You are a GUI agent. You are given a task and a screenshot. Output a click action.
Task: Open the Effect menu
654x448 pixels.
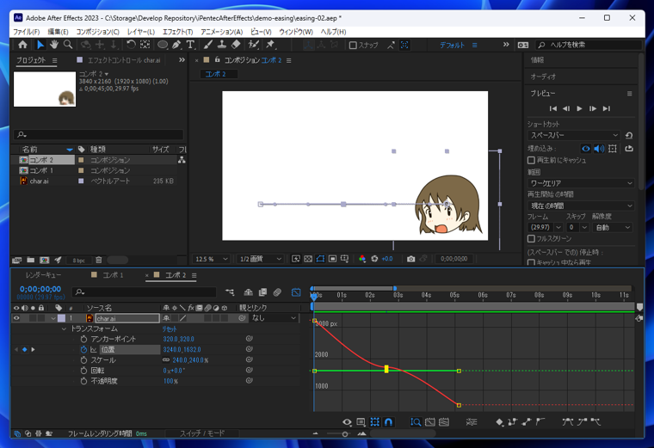click(x=177, y=32)
